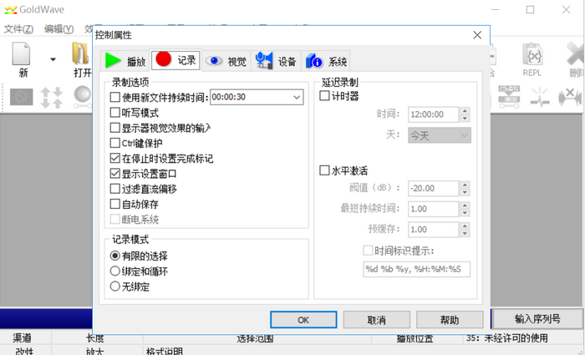Click the 取消 button

[376, 320]
